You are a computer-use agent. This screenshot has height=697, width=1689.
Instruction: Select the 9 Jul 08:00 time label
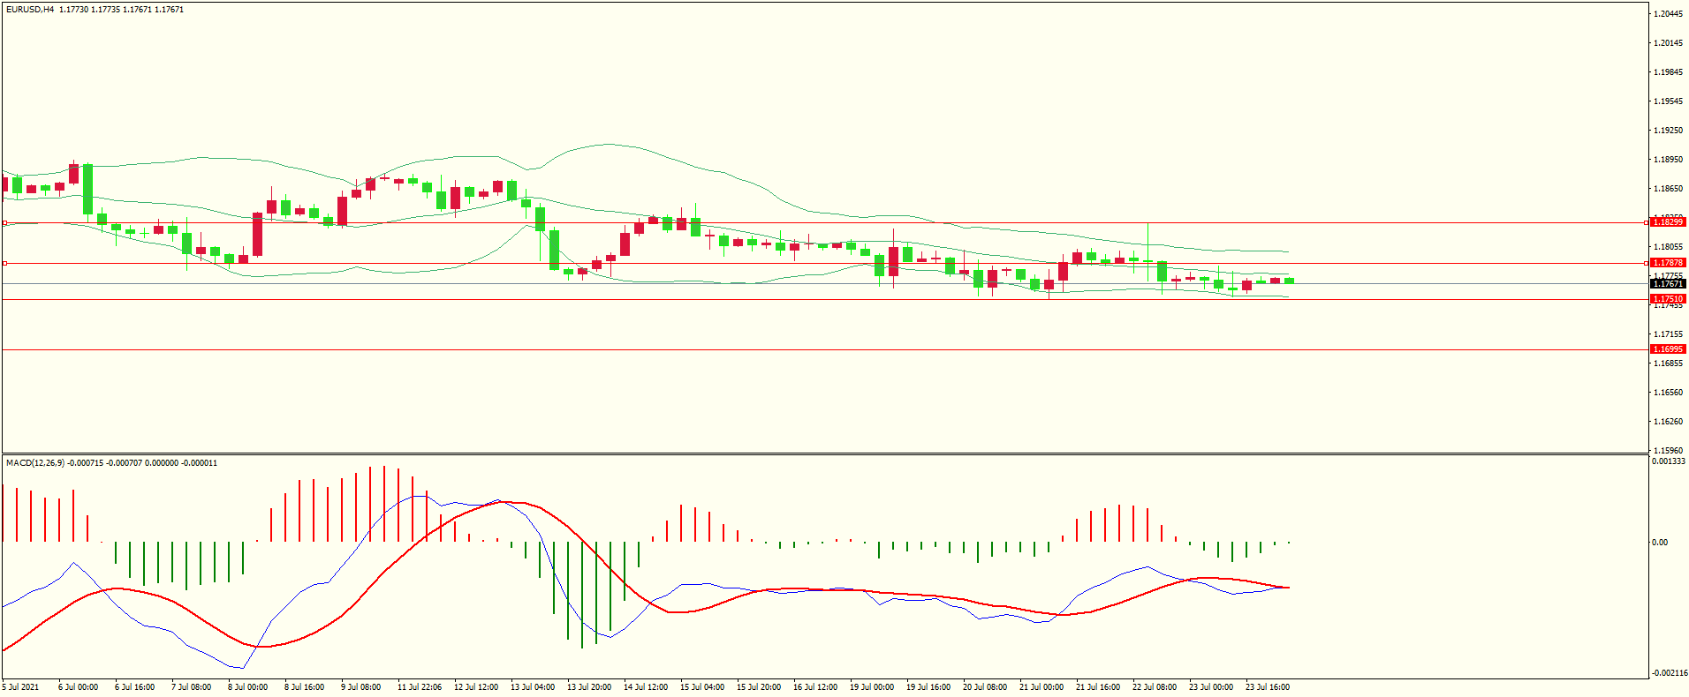point(360,687)
